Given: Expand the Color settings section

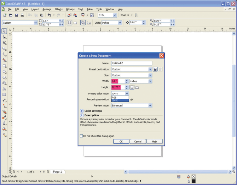Looking at the screenshot, I should click(x=82, y=111).
